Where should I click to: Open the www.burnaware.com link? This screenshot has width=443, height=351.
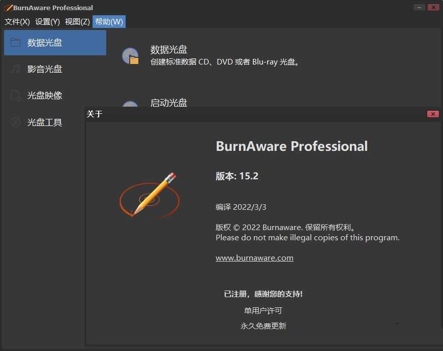pos(254,258)
